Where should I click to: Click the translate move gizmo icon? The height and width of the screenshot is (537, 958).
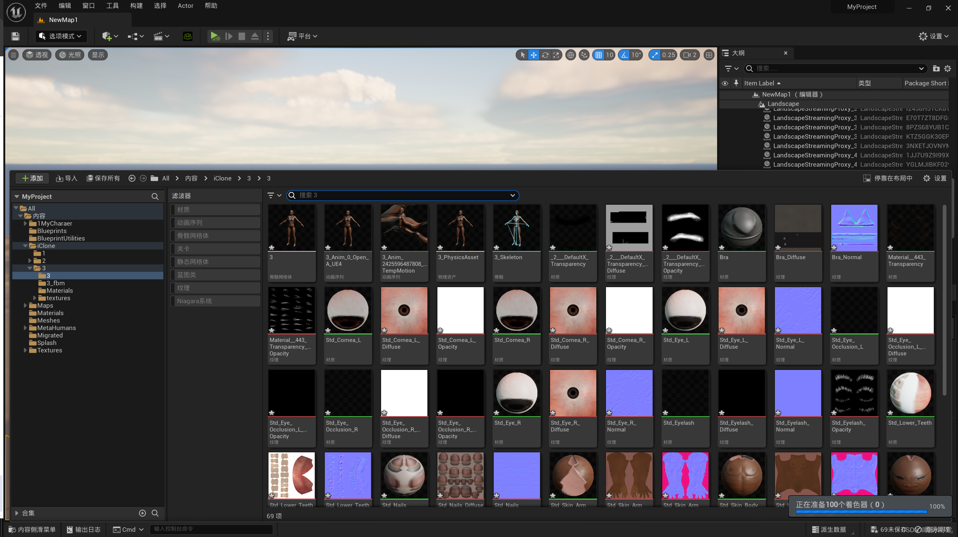[x=534, y=55]
